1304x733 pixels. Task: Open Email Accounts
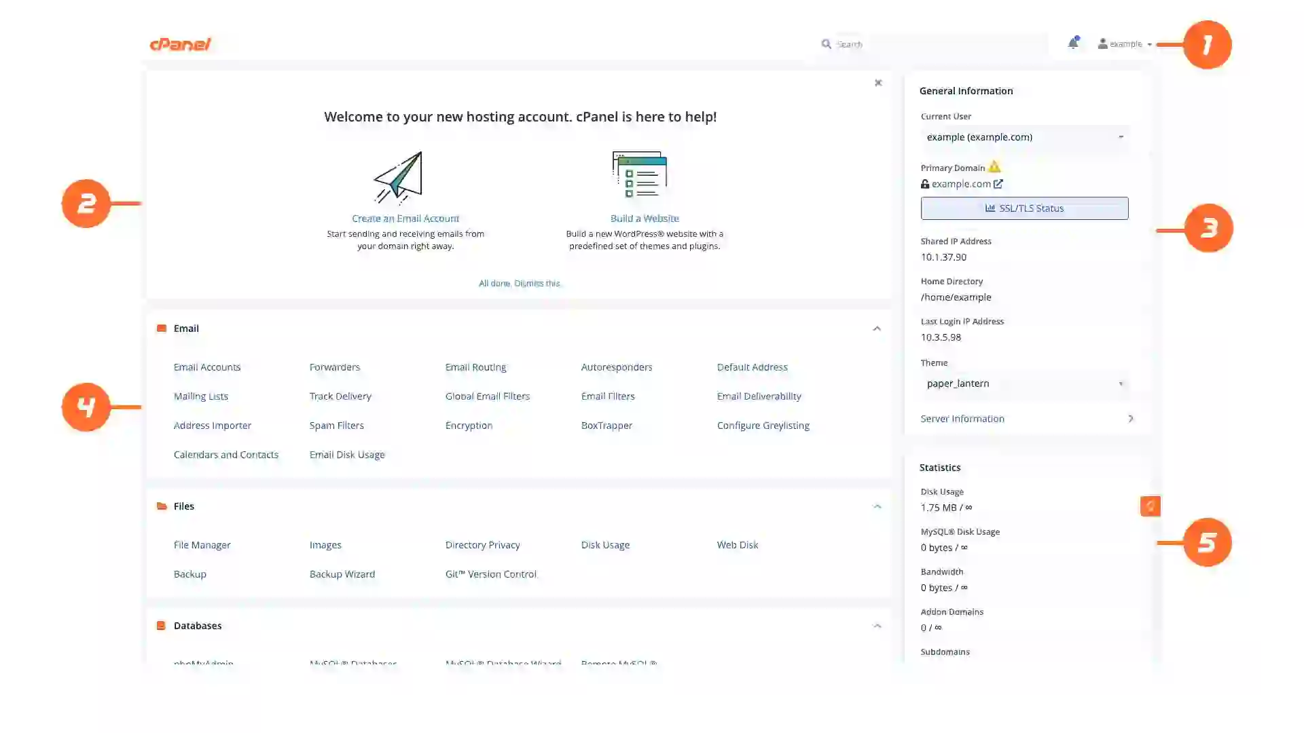point(207,367)
